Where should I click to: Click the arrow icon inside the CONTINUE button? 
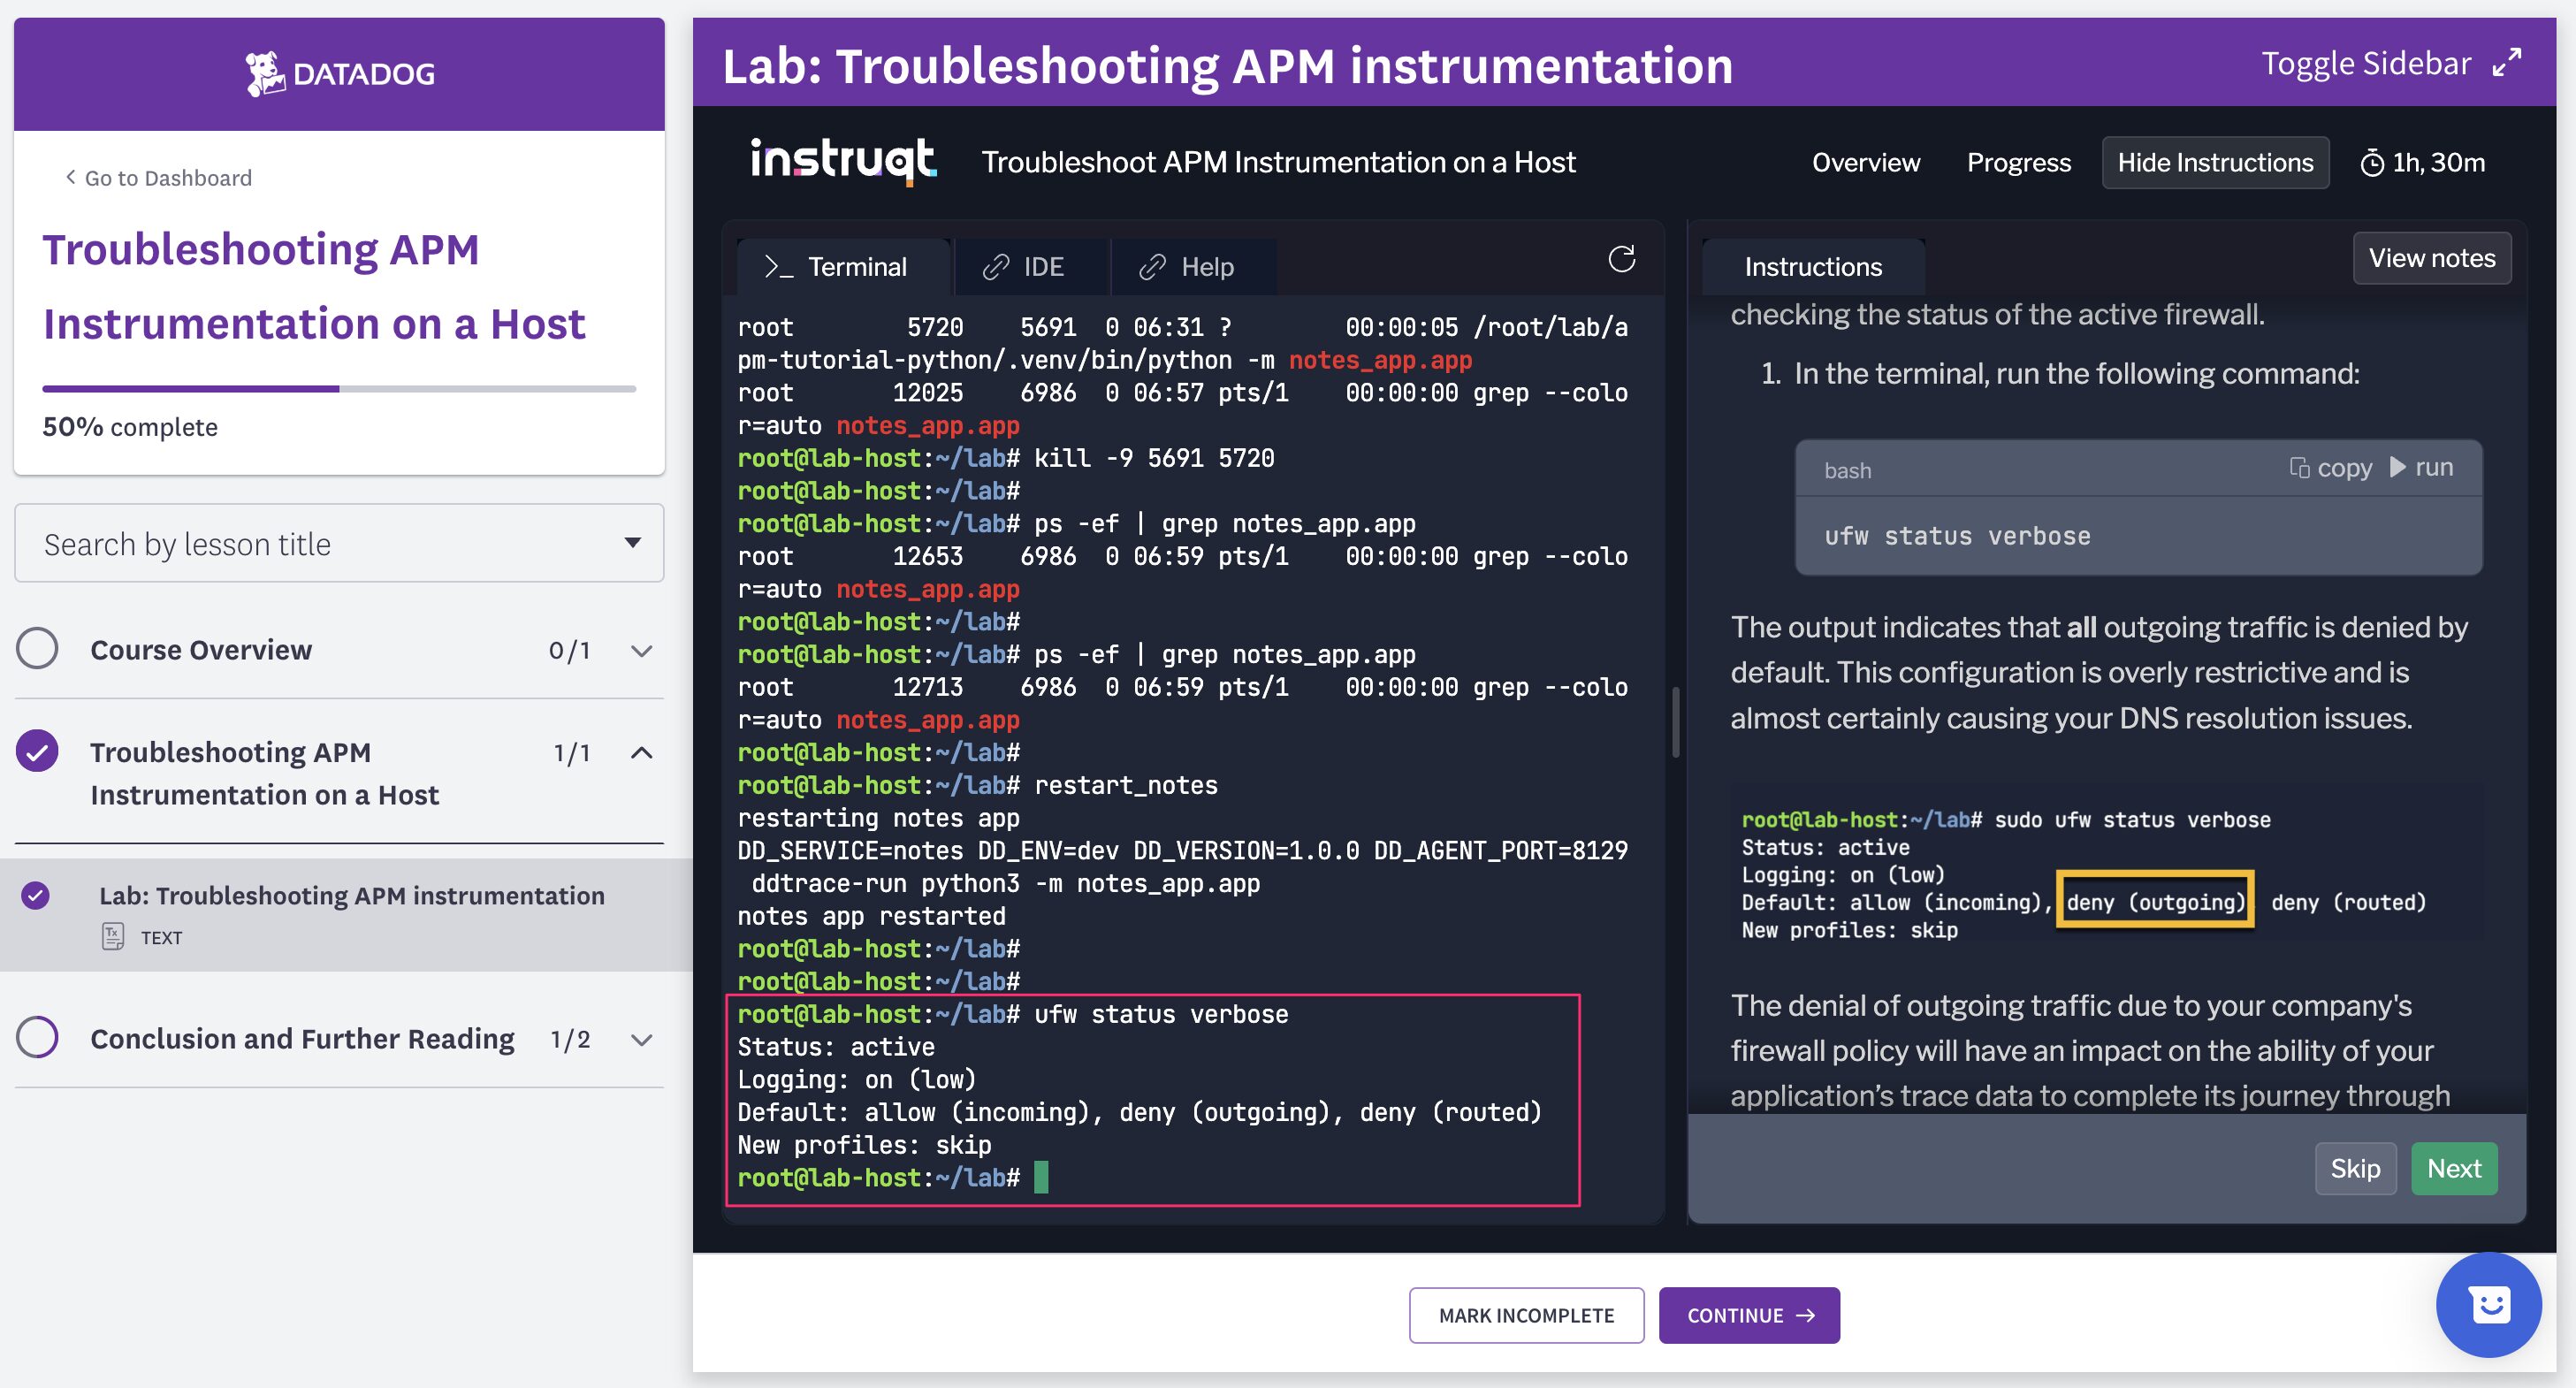(1805, 1315)
